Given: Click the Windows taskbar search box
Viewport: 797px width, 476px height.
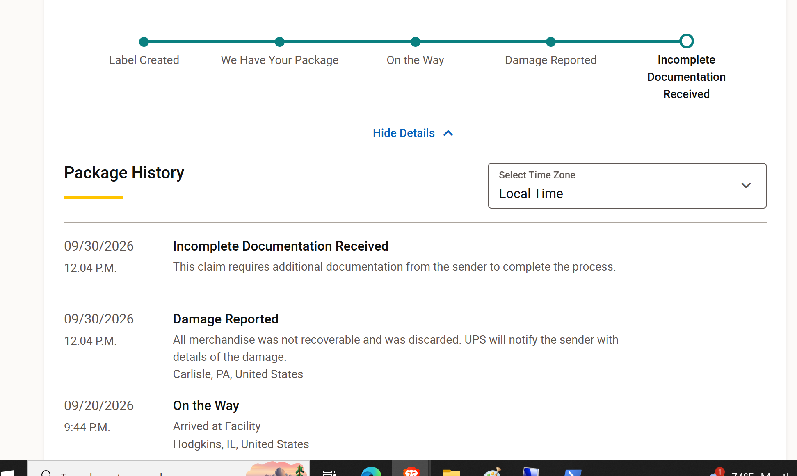Looking at the screenshot, I should point(169,469).
